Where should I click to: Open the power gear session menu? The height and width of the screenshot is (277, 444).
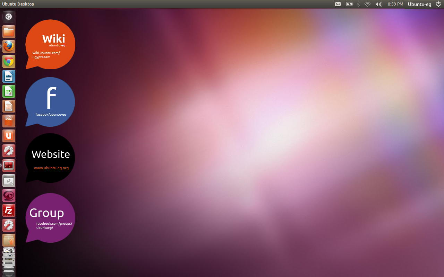(438, 4)
